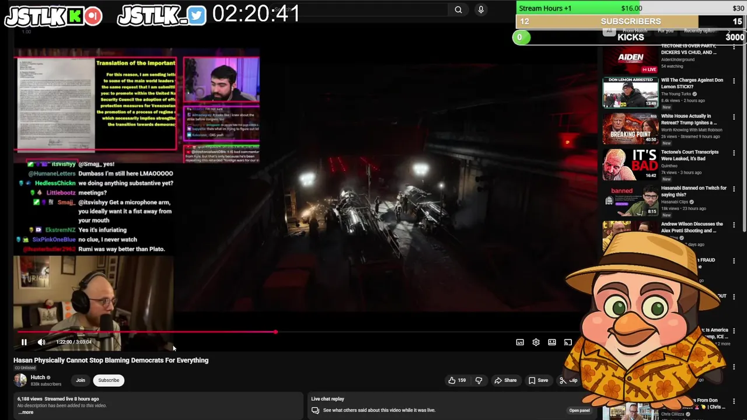Open Chris Cillizza channel name
The height and width of the screenshot is (420, 747).
click(672, 414)
